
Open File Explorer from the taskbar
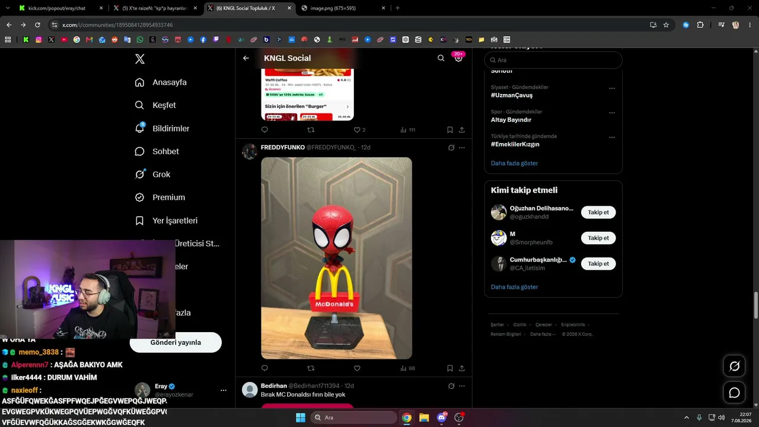(x=424, y=418)
